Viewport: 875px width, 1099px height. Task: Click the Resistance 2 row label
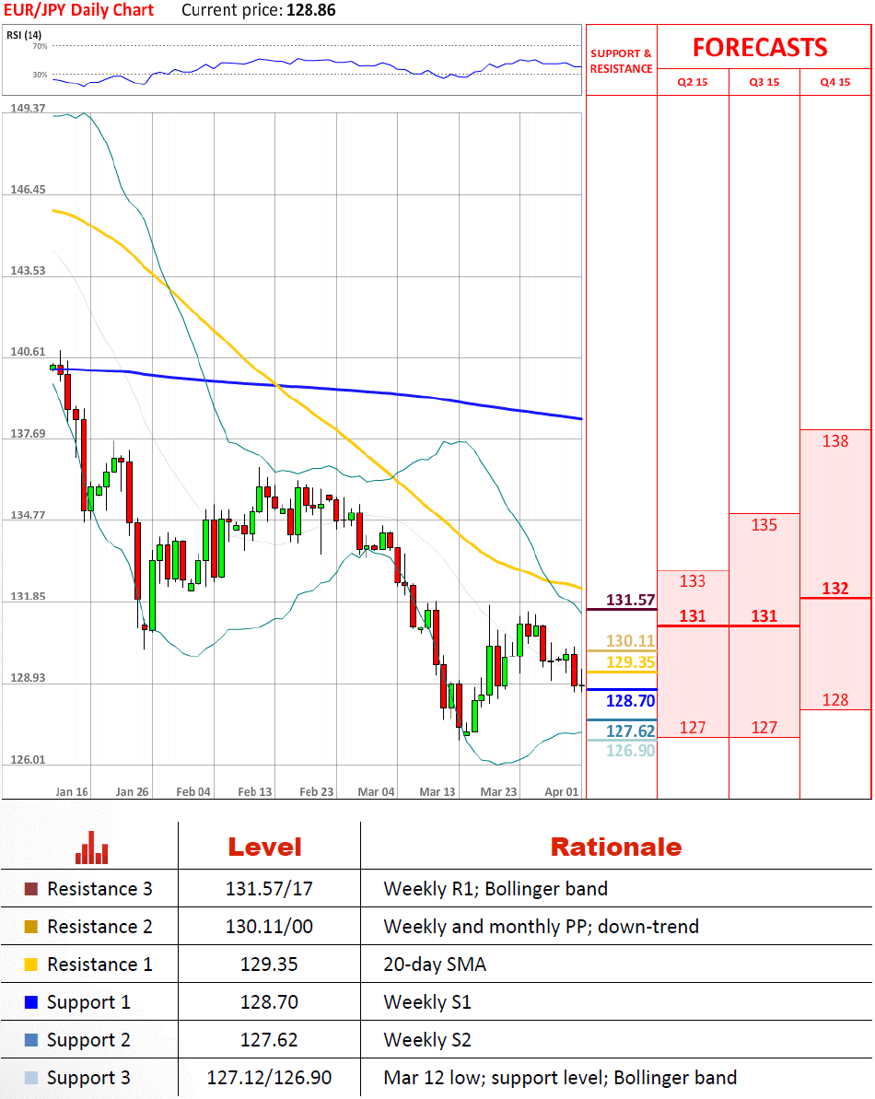coord(99,927)
